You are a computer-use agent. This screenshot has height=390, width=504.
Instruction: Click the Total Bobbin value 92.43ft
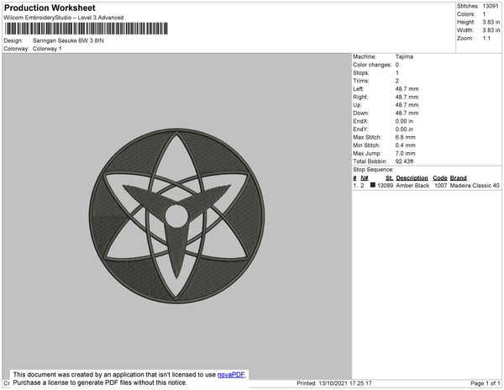click(404, 161)
